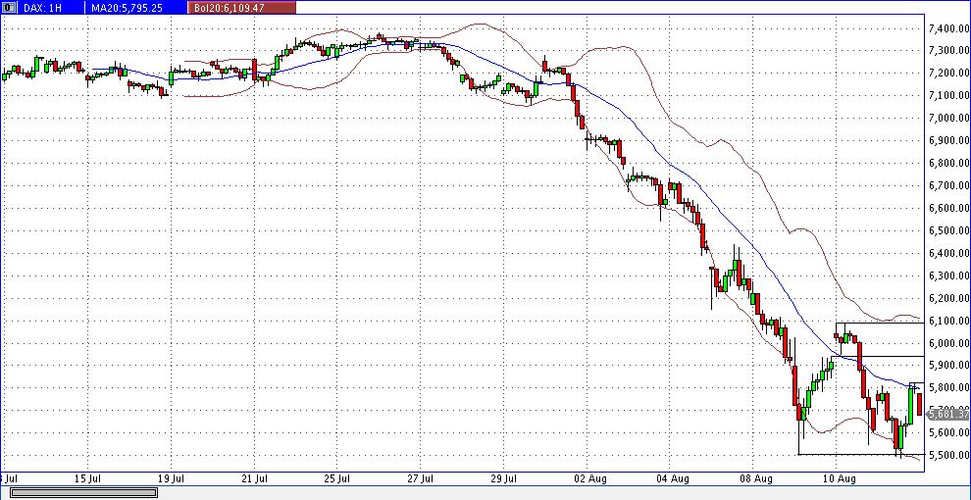The image size is (971, 500).
Task: Click the 5,500.00 price axis label
Action: 948,456
